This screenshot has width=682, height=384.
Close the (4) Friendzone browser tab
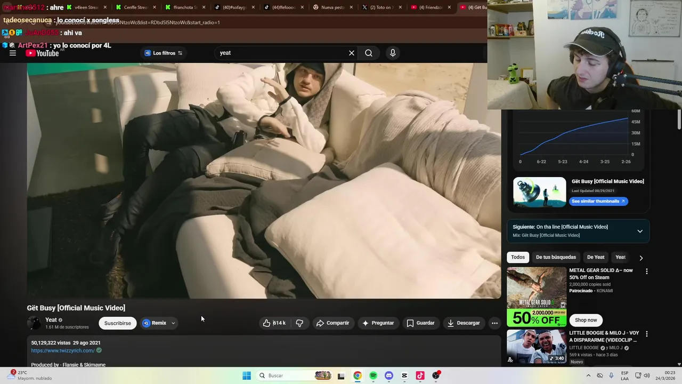(x=449, y=7)
